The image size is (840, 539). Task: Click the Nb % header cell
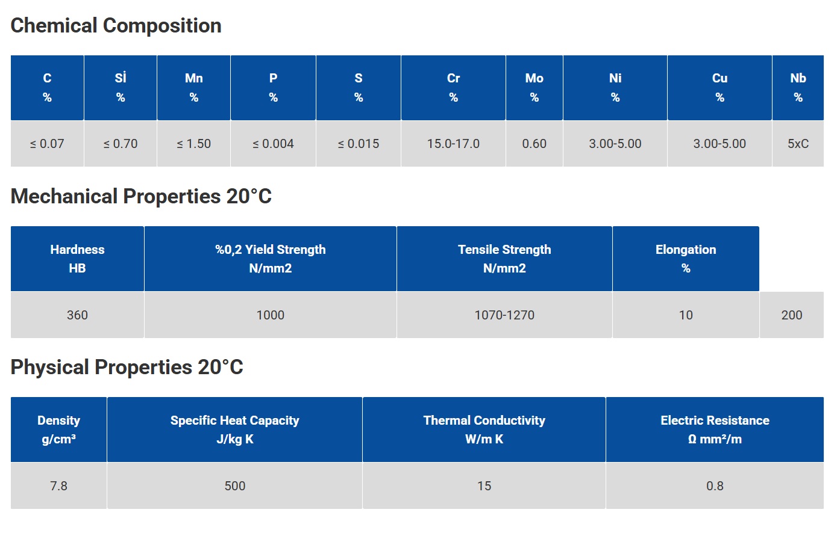pyautogui.click(x=798, y=88)
